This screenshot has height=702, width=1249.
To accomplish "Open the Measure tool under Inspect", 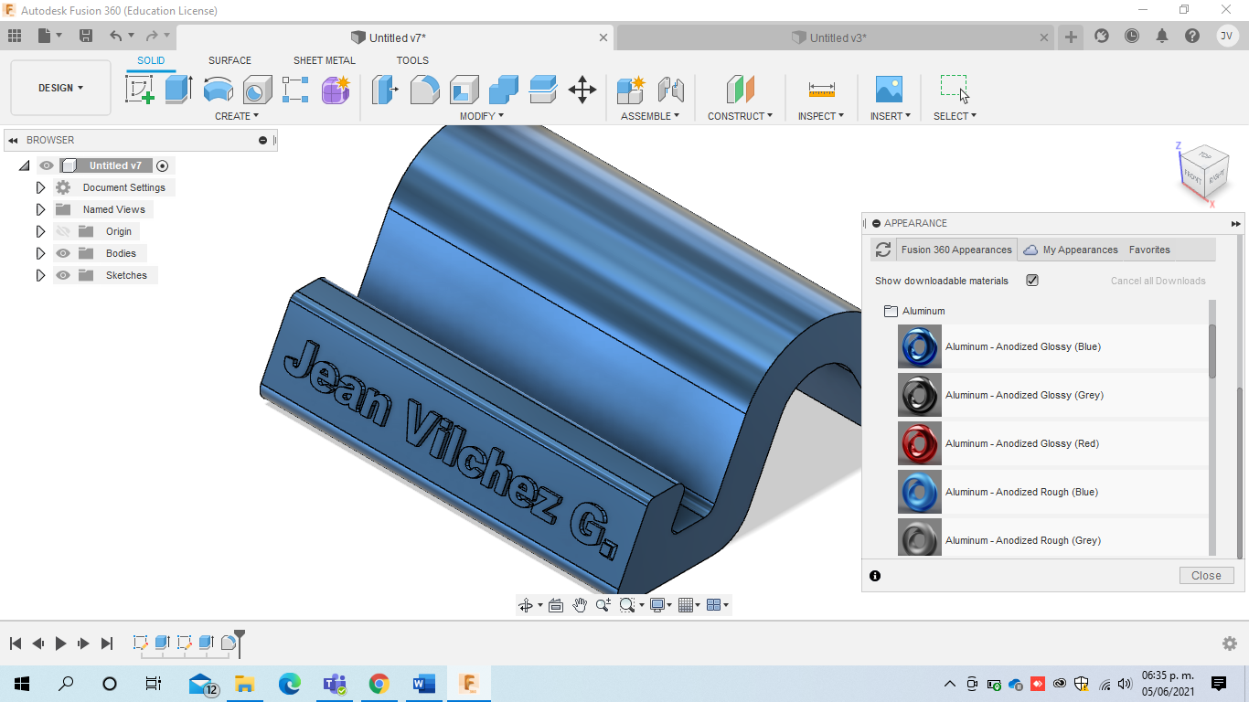I will coord(821,90).
